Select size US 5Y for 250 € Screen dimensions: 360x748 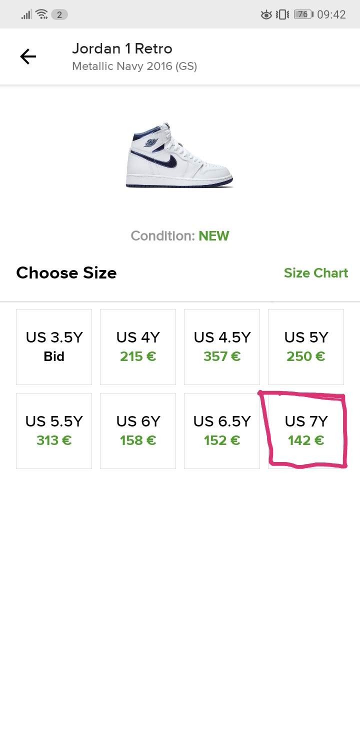pos(305,346)
